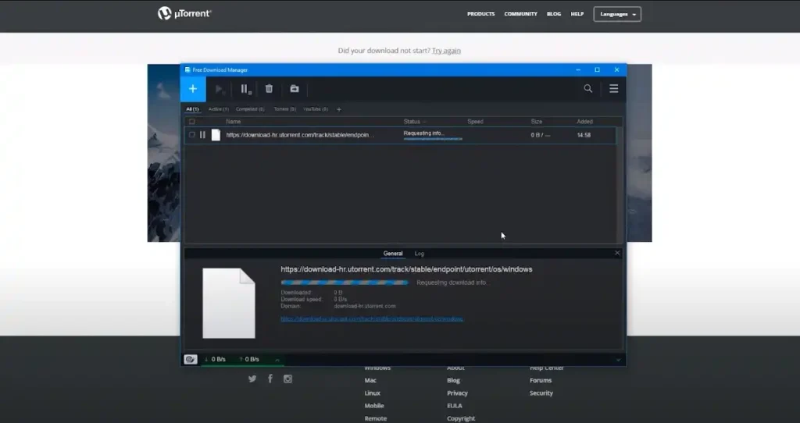Select the All (1) filter tab
The width and height of the screenshot is (800, 423).
click(192, 109)
